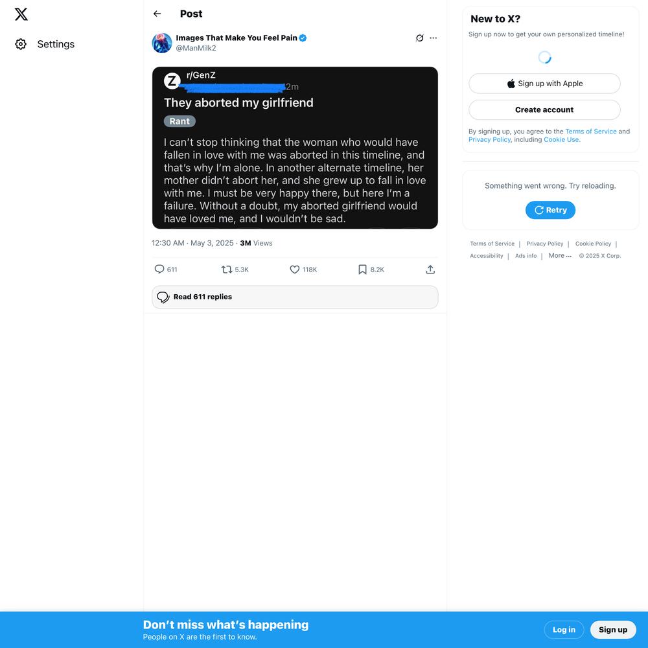648x648 pixels.
Task: Click Create account button
Action: (544, 110)
